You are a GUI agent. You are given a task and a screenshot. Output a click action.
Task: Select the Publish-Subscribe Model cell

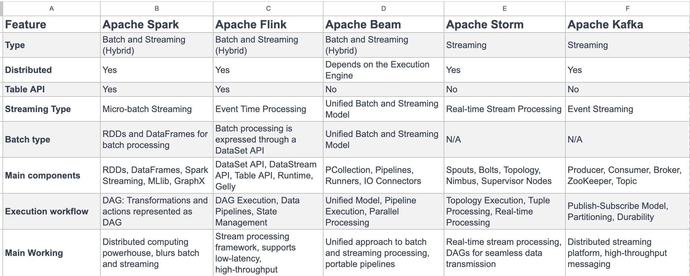(x=627, y=211)
